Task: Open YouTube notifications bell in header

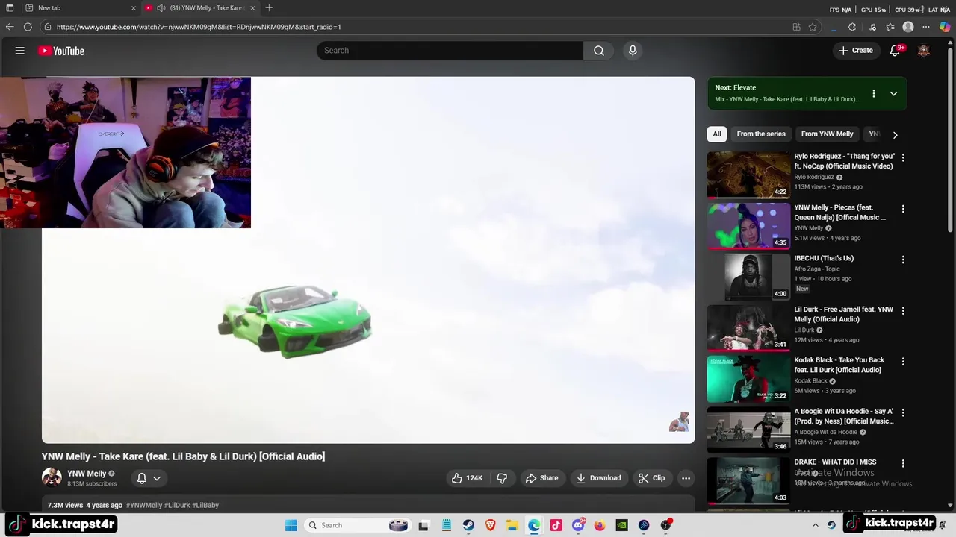Action: click(896, 51)
